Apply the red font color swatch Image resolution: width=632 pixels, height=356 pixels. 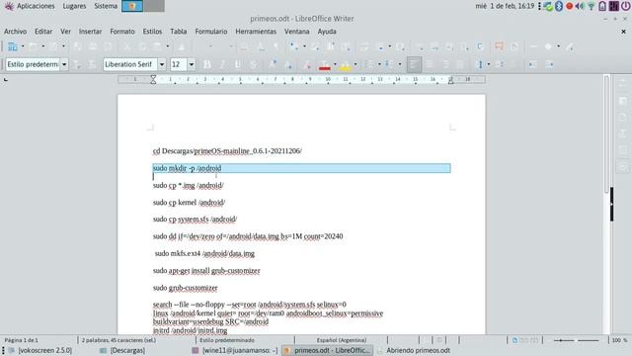point(325,64)
